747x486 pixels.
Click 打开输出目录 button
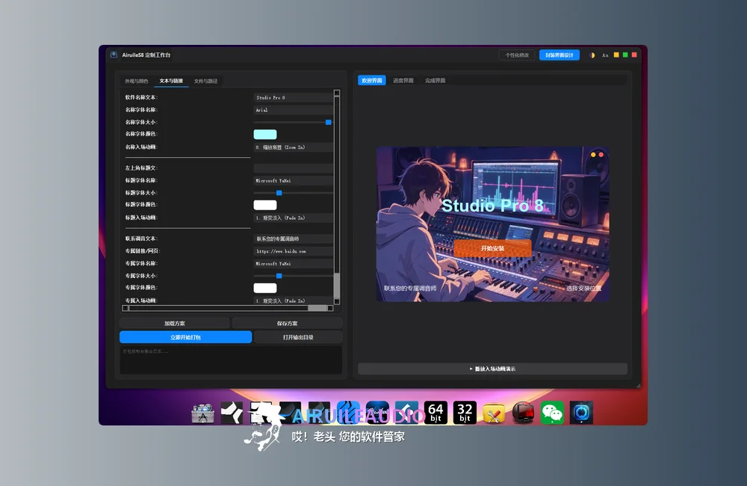[x=298, y=337]
